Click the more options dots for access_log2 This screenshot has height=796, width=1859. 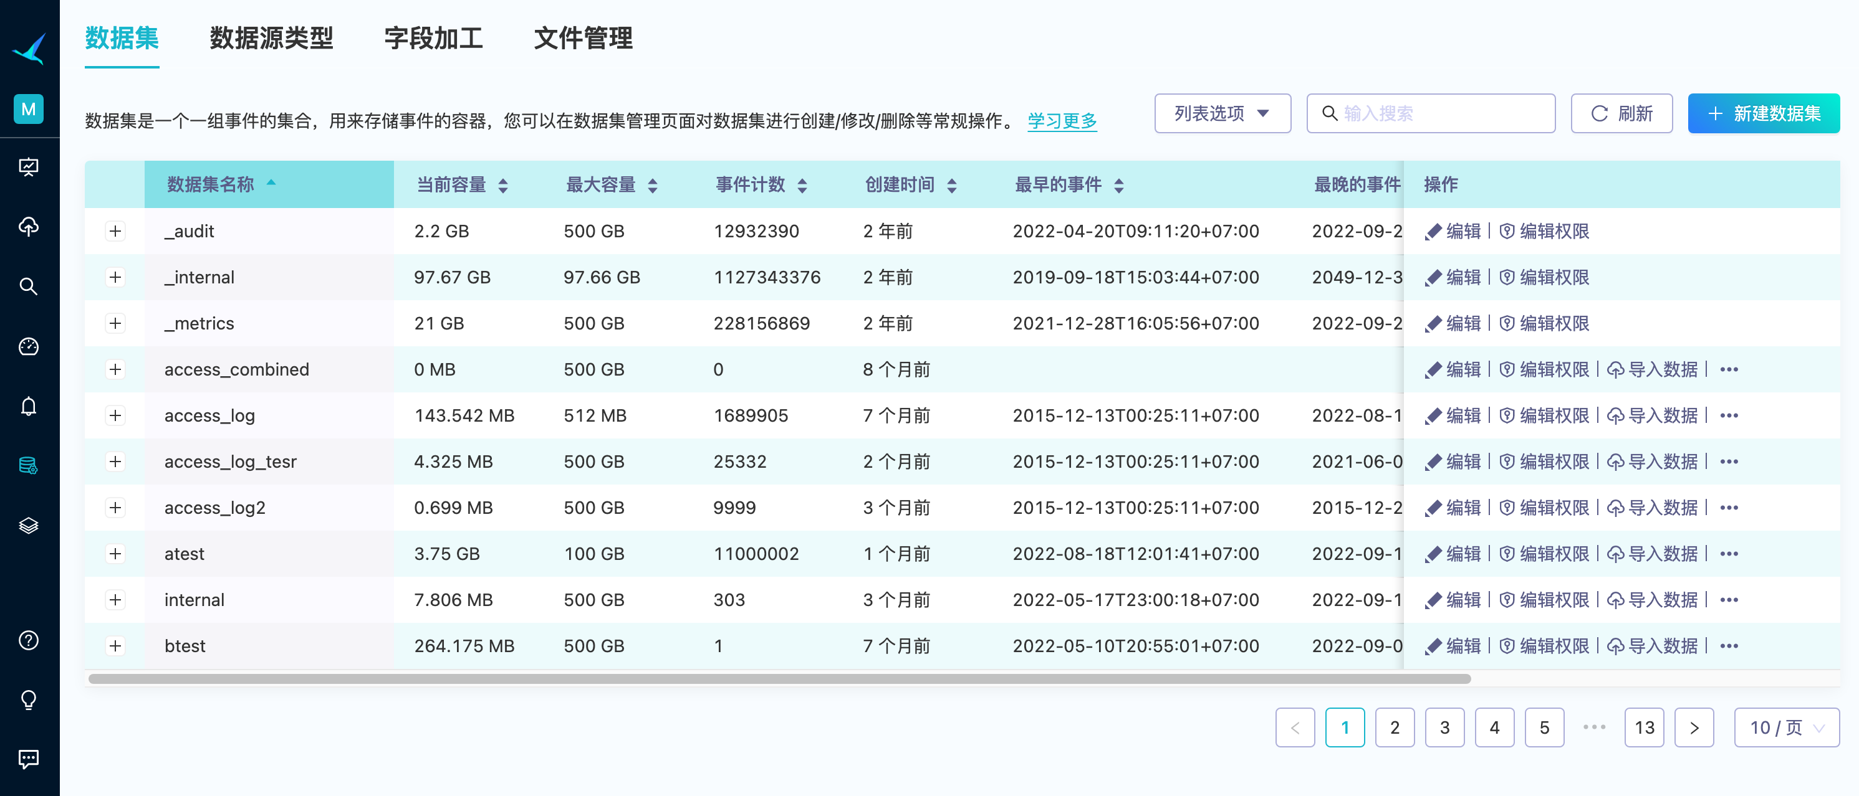1729,508
